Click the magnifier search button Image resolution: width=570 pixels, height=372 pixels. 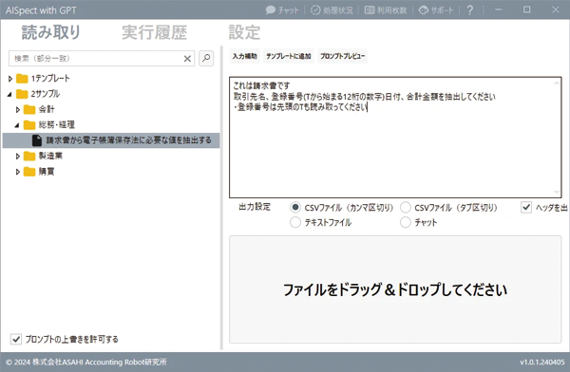click(x=206, y=58)
